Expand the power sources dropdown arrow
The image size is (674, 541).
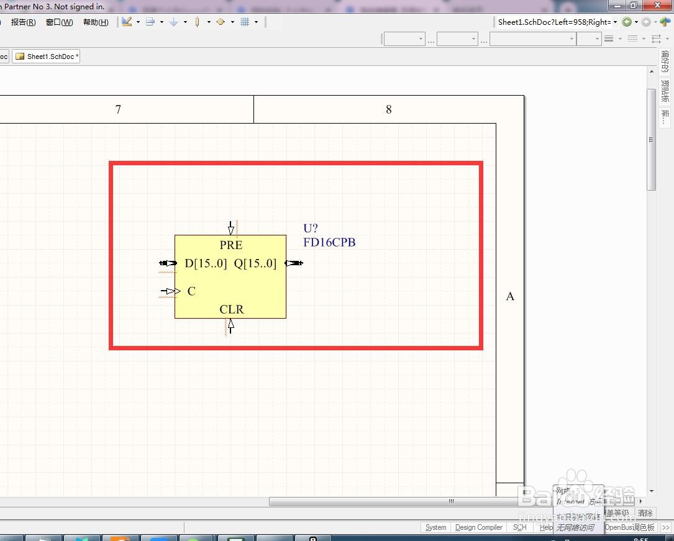pos(185,22)
